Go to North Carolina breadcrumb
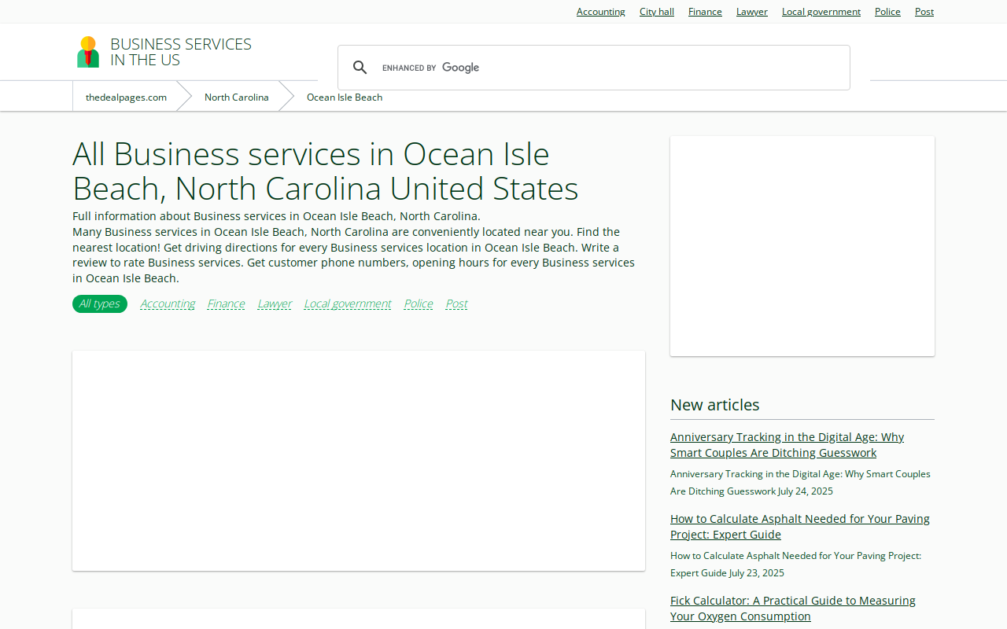 coord(237,97)
